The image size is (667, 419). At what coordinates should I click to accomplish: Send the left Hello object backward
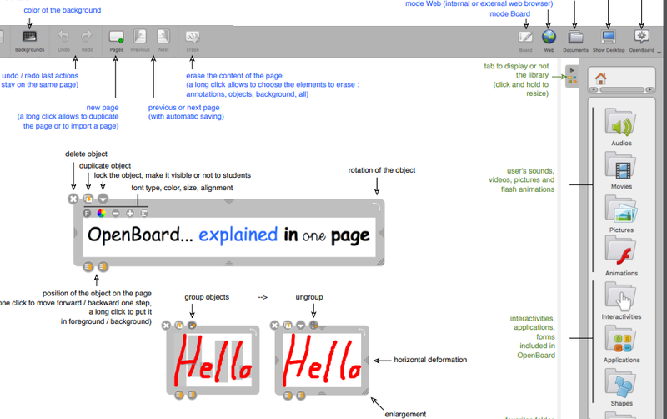pyautogui.click(x=193, y=395)
